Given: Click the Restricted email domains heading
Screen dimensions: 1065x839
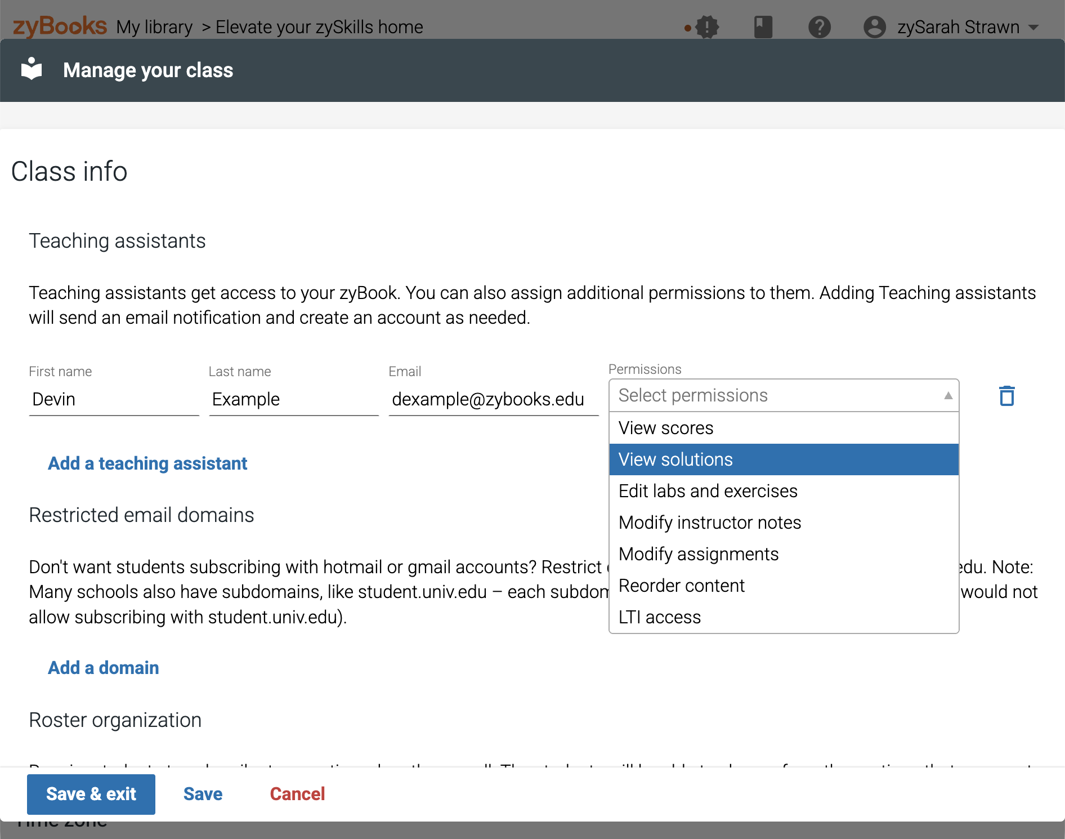Looking at the screenshot, I should coord(141,515).
